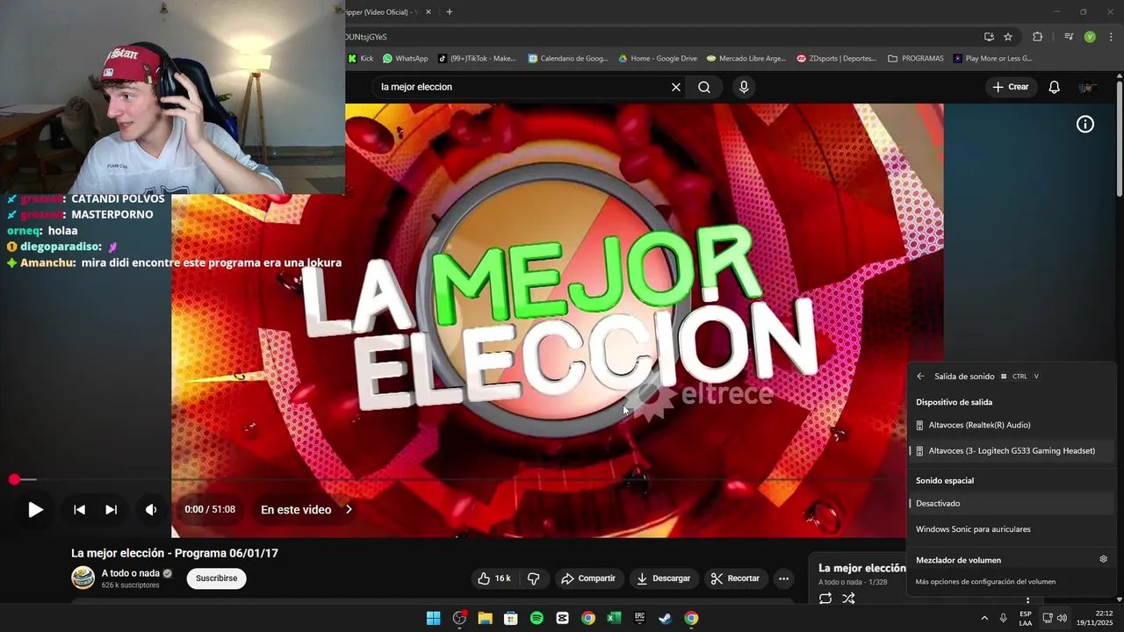Viewport: 1124px width, 632px height.
Task: Open WhatsApp bookmark
Action: tap(406, 59)
